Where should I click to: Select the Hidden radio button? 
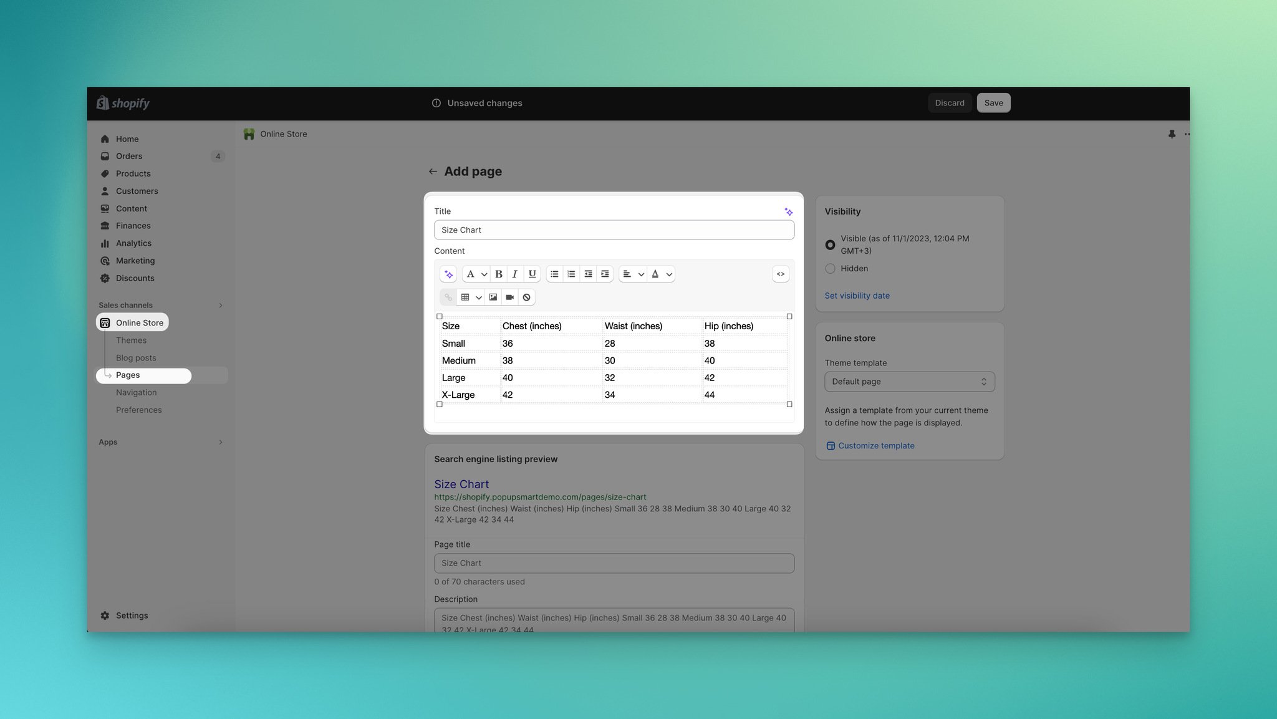830,268
